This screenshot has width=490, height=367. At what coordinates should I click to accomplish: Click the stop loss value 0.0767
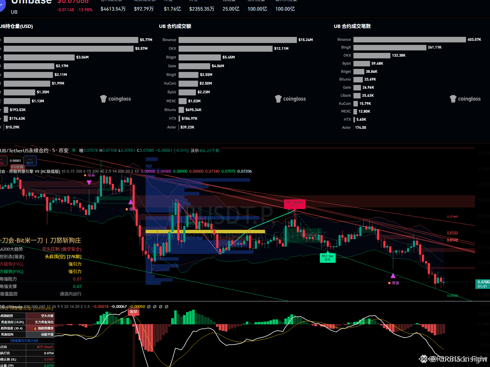(49, 360)
